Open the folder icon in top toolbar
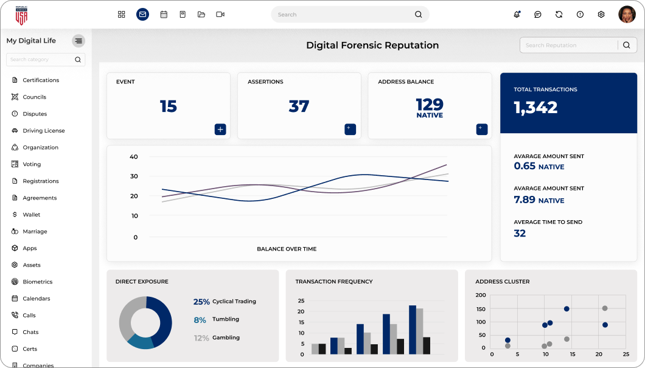Viewport: 645px width, 368px height. (201, 14)
